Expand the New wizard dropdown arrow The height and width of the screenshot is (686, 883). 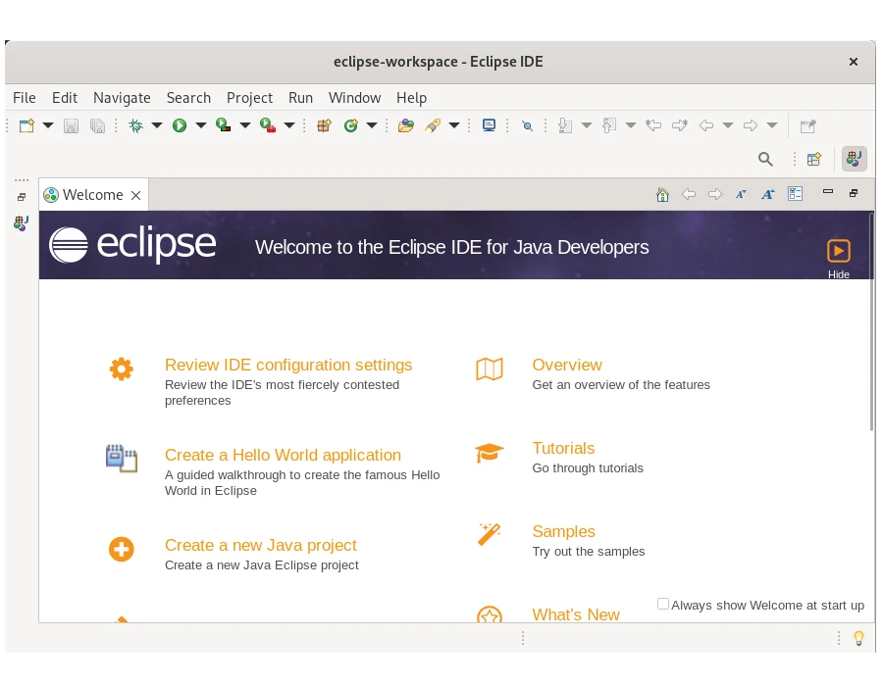click(x=47, y=125)
